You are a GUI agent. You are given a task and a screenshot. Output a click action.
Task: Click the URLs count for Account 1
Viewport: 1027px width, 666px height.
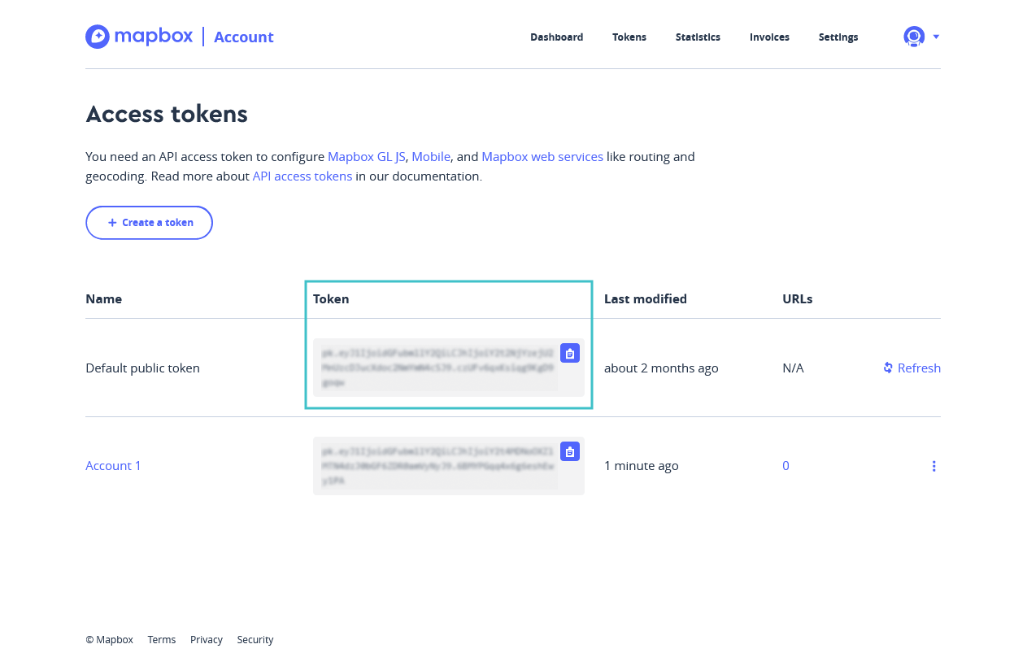point(785,465)
